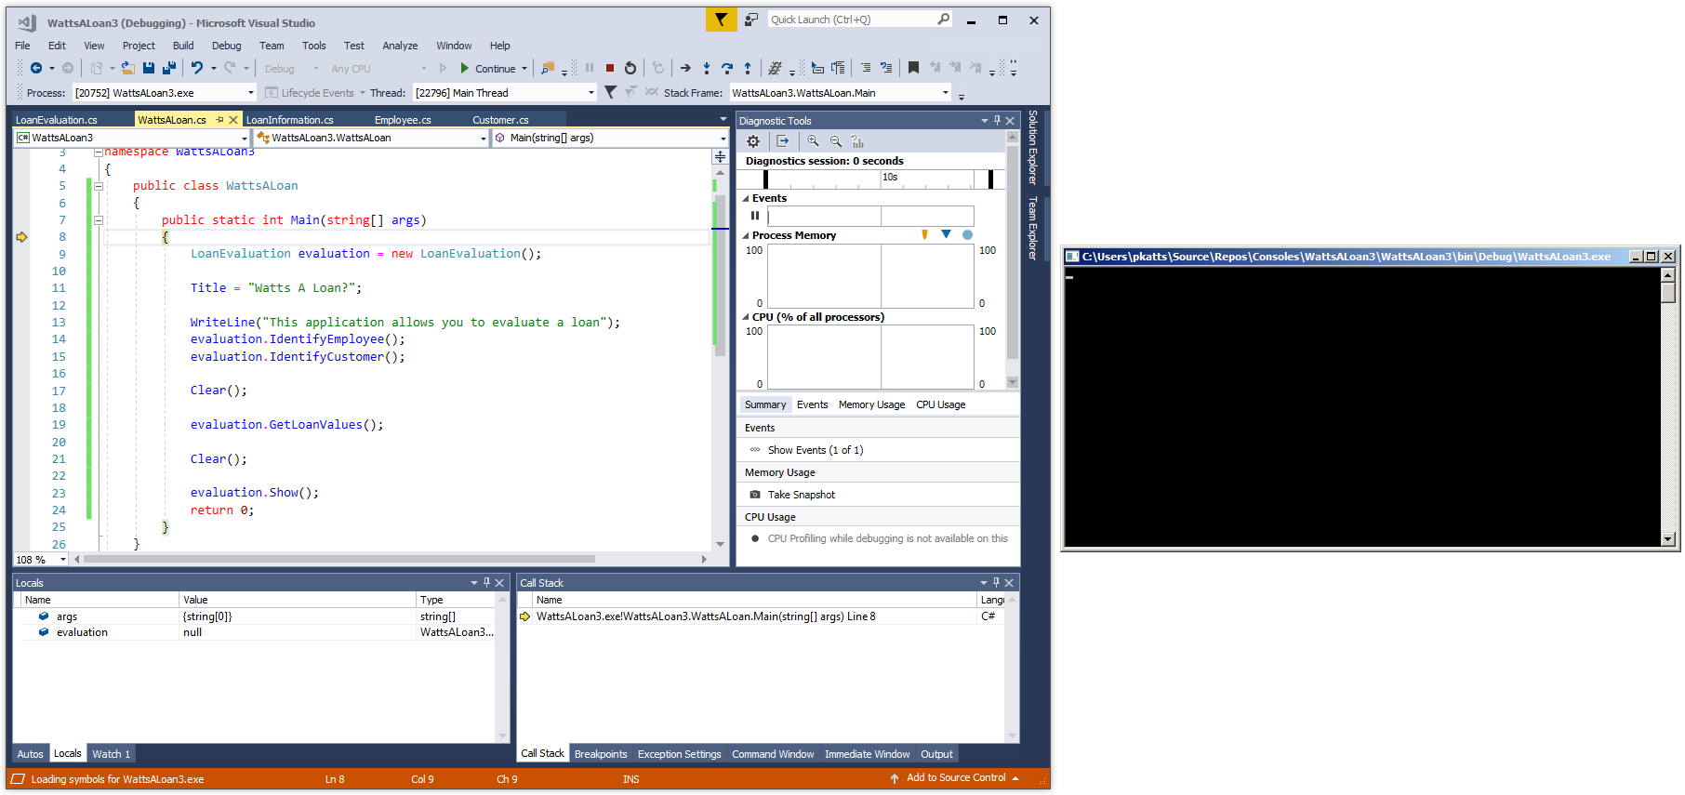Click the feedback funnel icon in the title bar
Image resolution: width=1685 pixels, height=795 pixels.
click(721, 20)
